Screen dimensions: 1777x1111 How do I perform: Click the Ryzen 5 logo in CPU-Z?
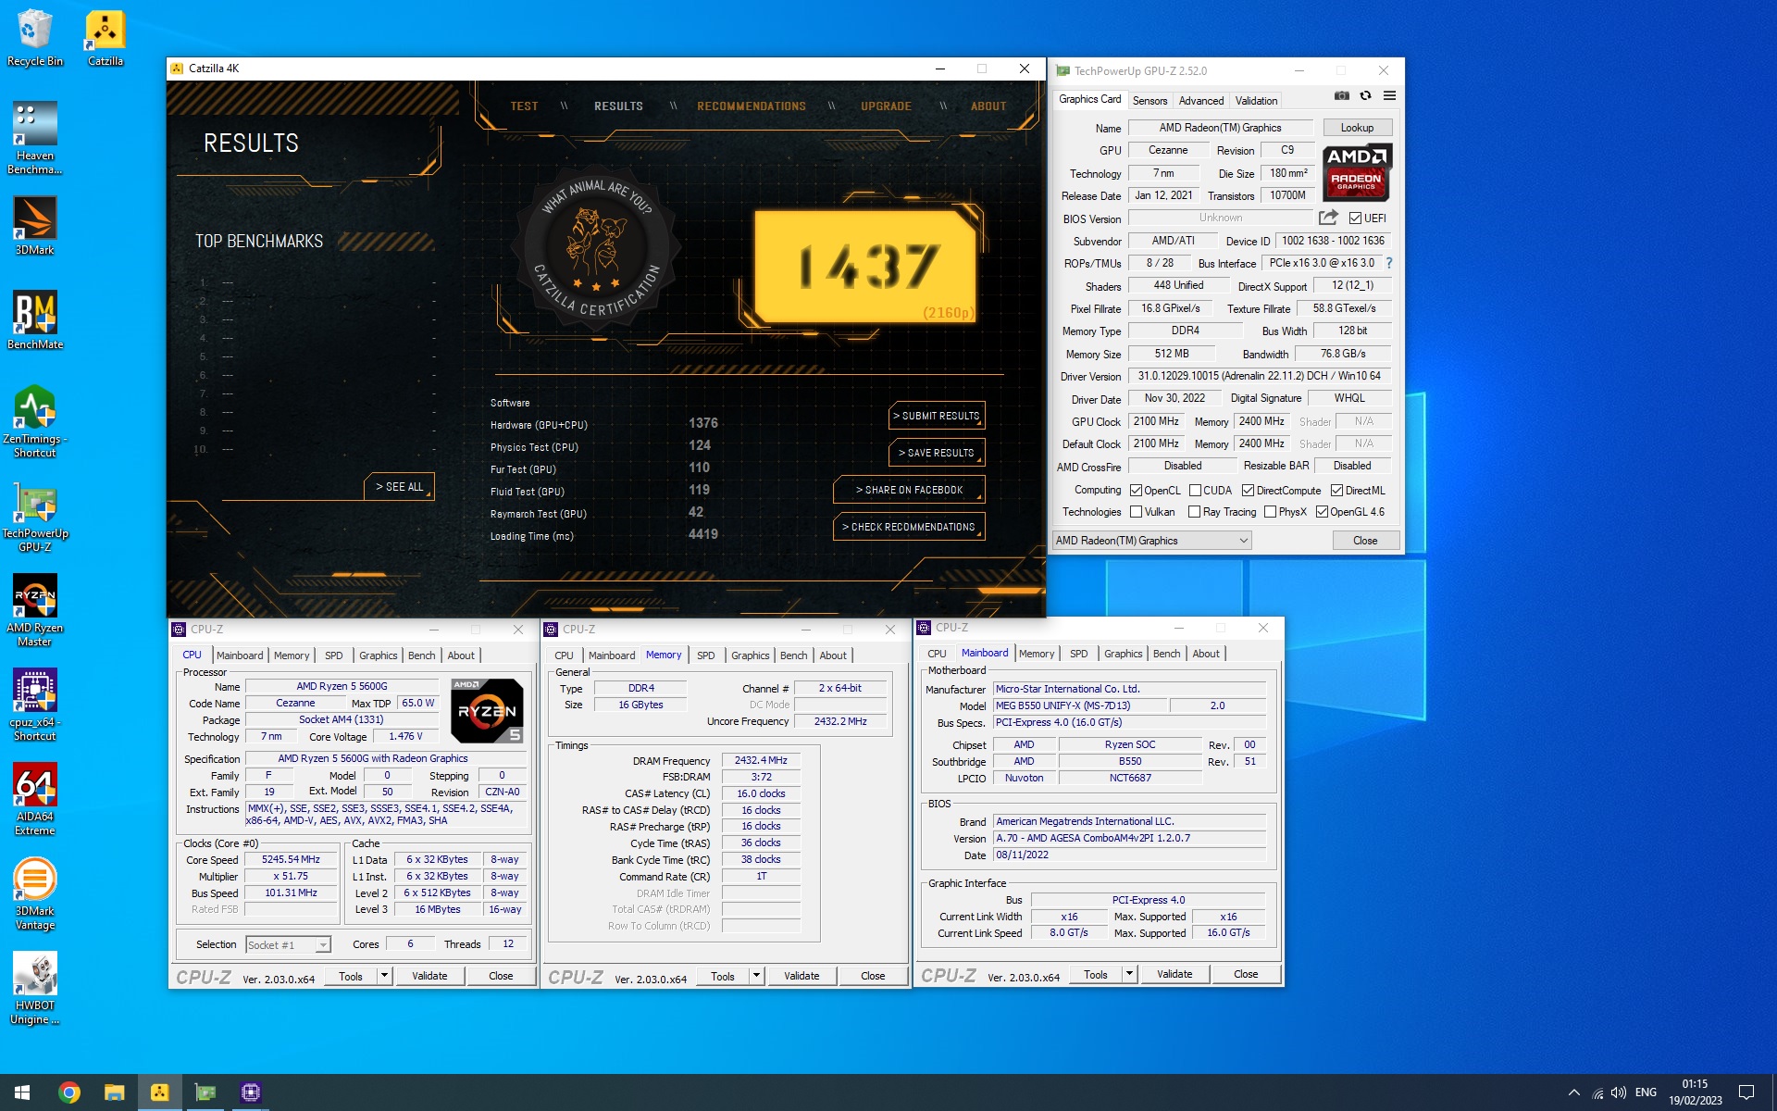click(487, 710)
